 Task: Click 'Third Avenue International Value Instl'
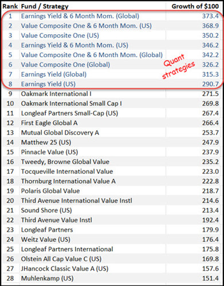[77, 201]
